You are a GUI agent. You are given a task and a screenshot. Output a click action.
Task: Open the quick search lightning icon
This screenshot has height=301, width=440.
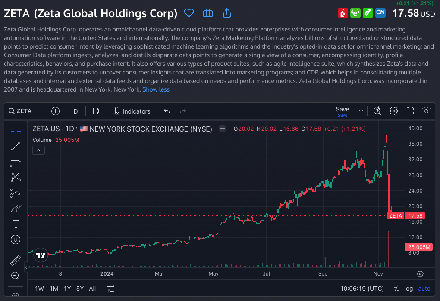point(377,111)
